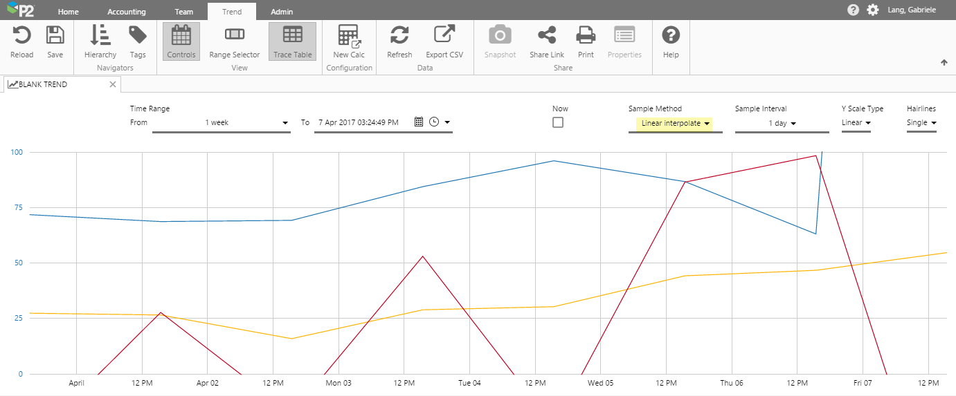Click the Refresh data button
The image size is (956, 396).
point(399,41)
